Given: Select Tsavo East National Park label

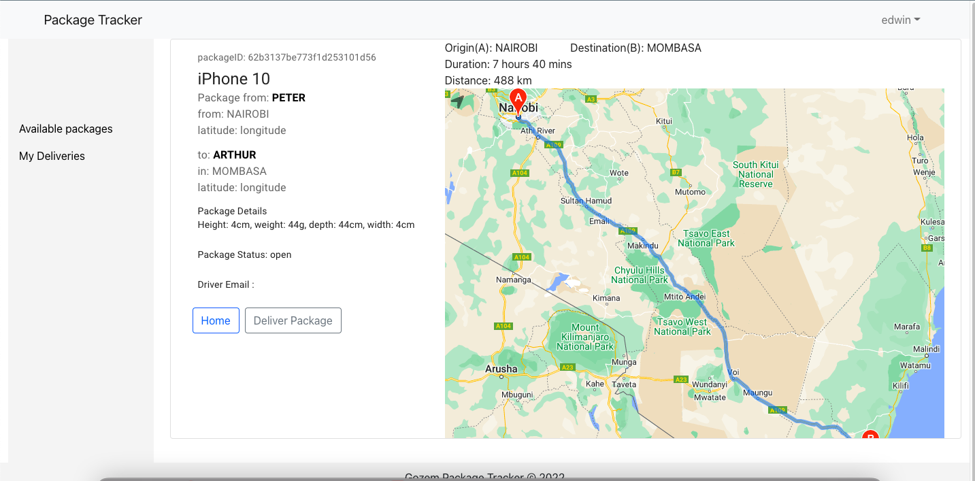Looking at the screenshot, I should [x=706, y=238].
